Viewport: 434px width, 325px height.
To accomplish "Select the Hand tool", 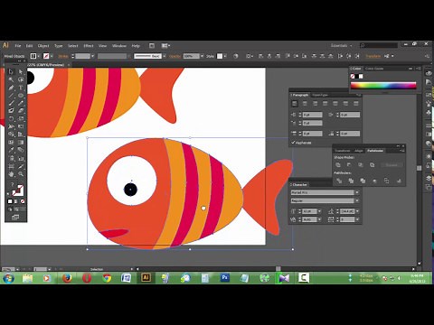I will (x=11, y=174).
